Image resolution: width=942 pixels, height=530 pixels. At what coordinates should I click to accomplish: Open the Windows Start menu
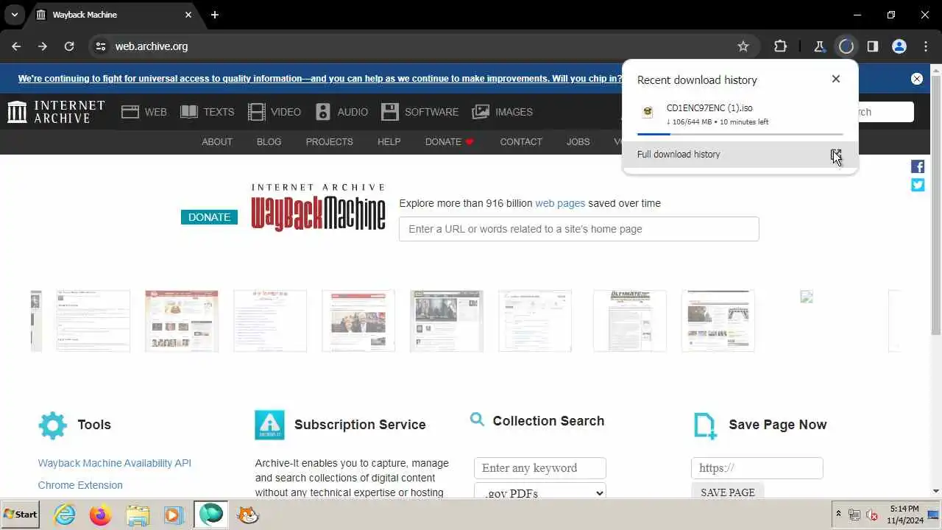tap(21, 515)
